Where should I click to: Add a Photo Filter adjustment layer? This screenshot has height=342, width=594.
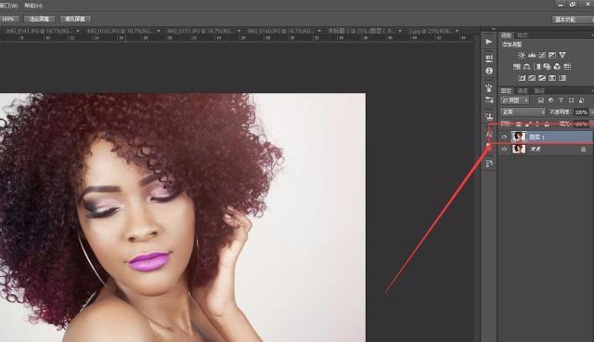click(547, 67)
